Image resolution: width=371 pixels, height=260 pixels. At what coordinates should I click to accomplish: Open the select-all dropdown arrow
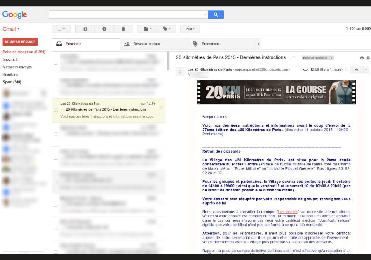pos(64,29)
